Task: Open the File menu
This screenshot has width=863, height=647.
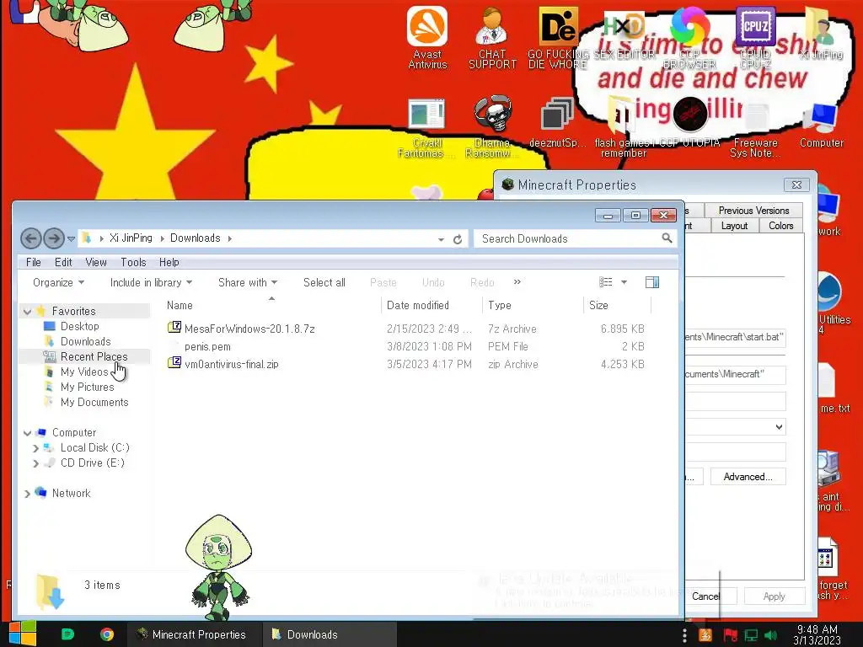Action: tap(34, 263)
